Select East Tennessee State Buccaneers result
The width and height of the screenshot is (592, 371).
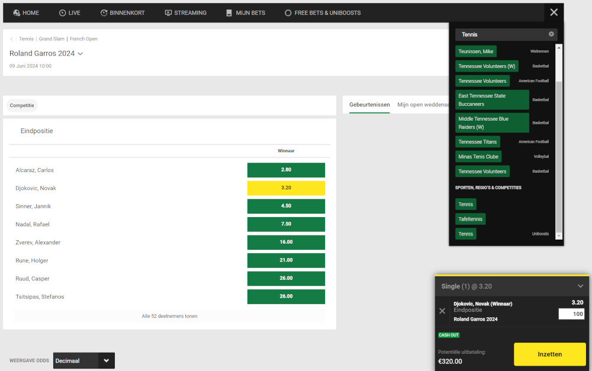point(492,100)
